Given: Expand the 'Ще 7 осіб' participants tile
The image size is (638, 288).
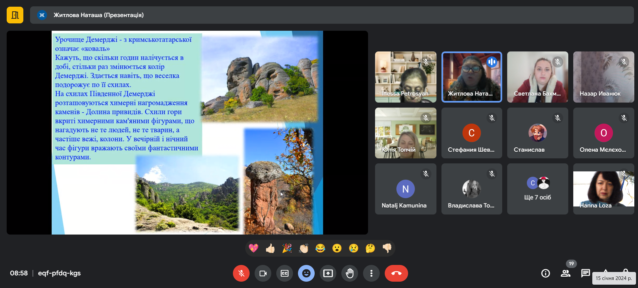Looking at the screenshot, I should [x=538, y=189].
